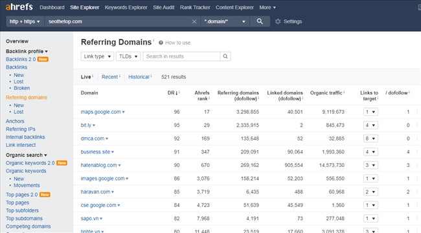Image resolution: width=421 pixels, height=233 pixels.
Task: Click info icon next to Organic traffic header
Action: tap(344, 92)
